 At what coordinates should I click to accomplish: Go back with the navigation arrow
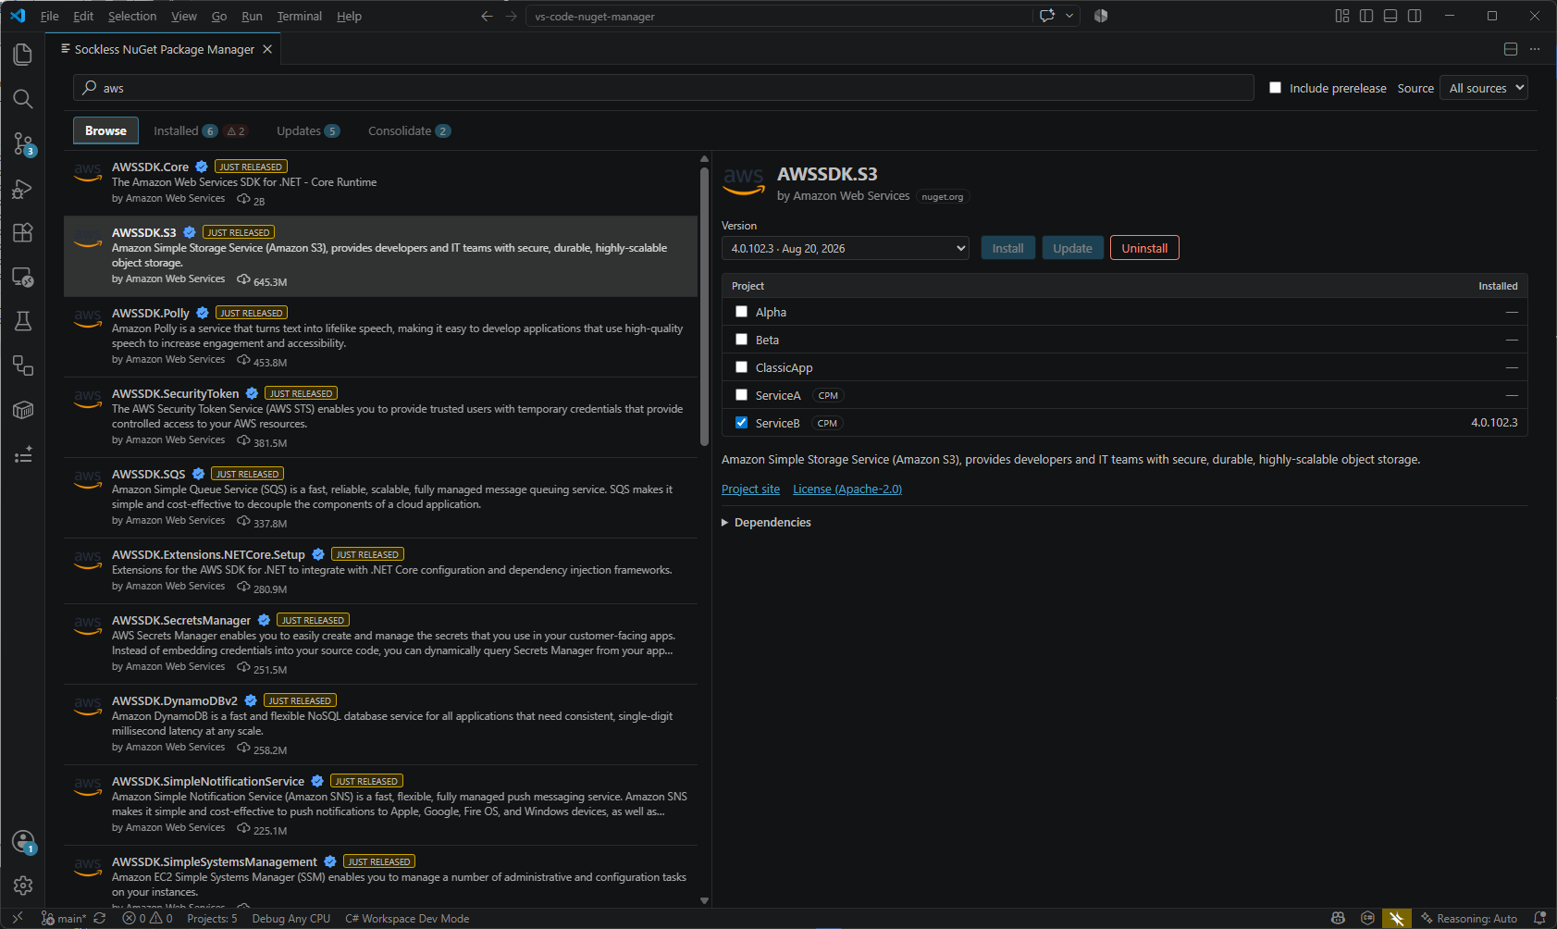pyautogui.click(x=488, y=16)
